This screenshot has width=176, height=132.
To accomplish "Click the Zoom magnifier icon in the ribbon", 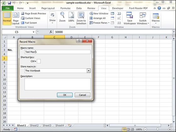I will click(x=62, y=15).
